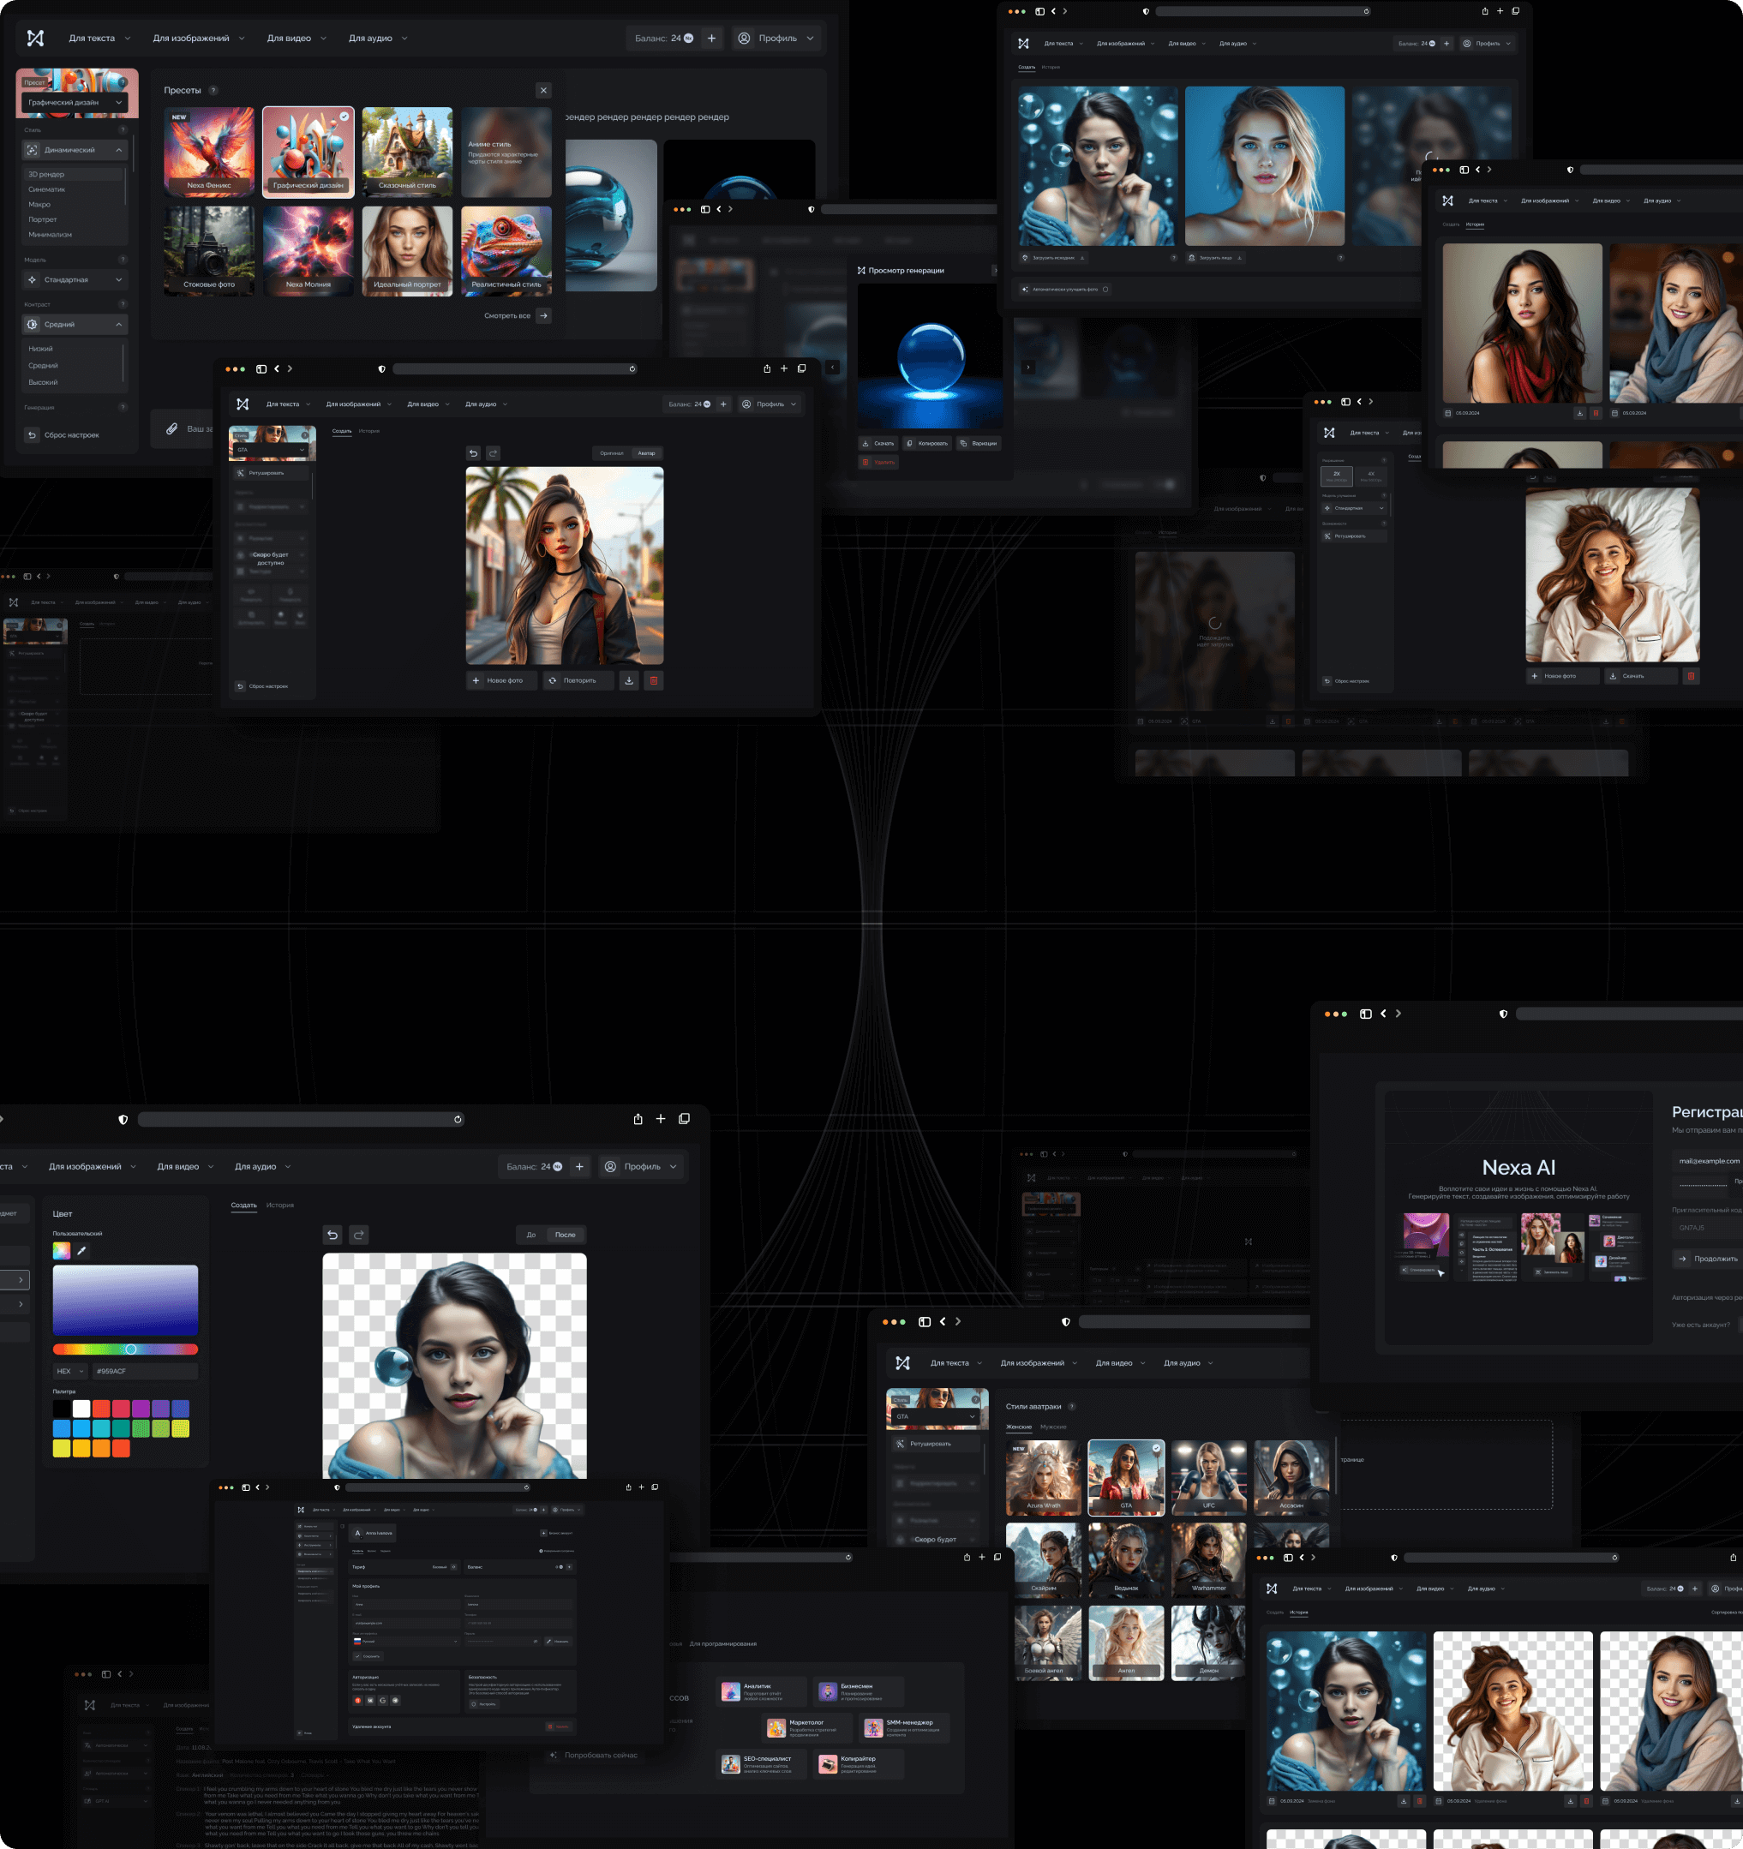Click Продолжить in the registration window
The image size is (1743, 1849).
click(1710, 1259)
